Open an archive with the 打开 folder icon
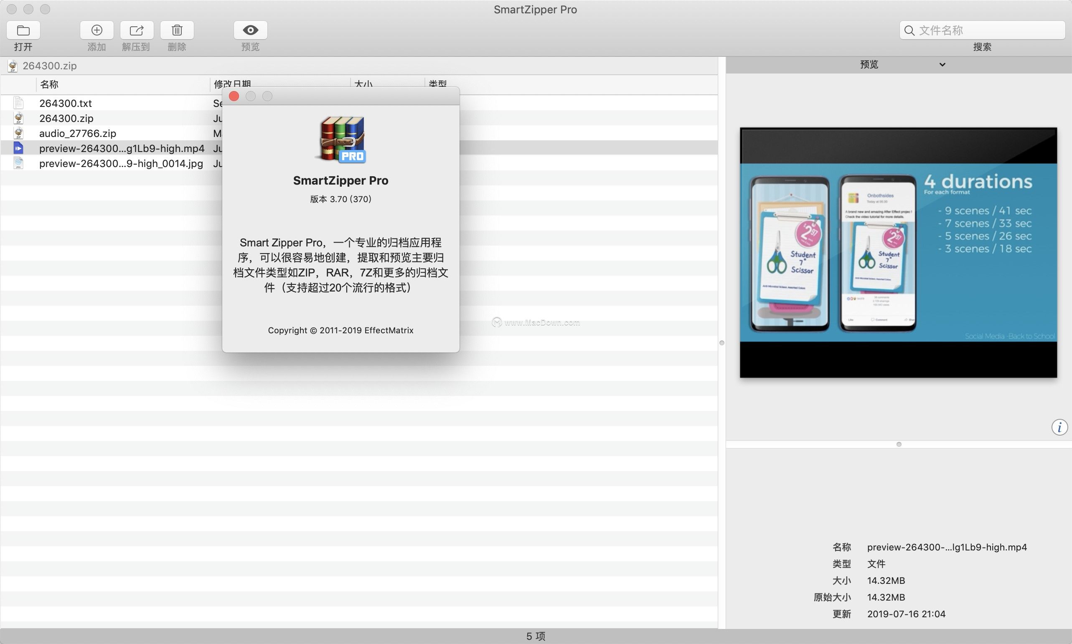The width and height of the screenshot is (1072, 644). 23,30
